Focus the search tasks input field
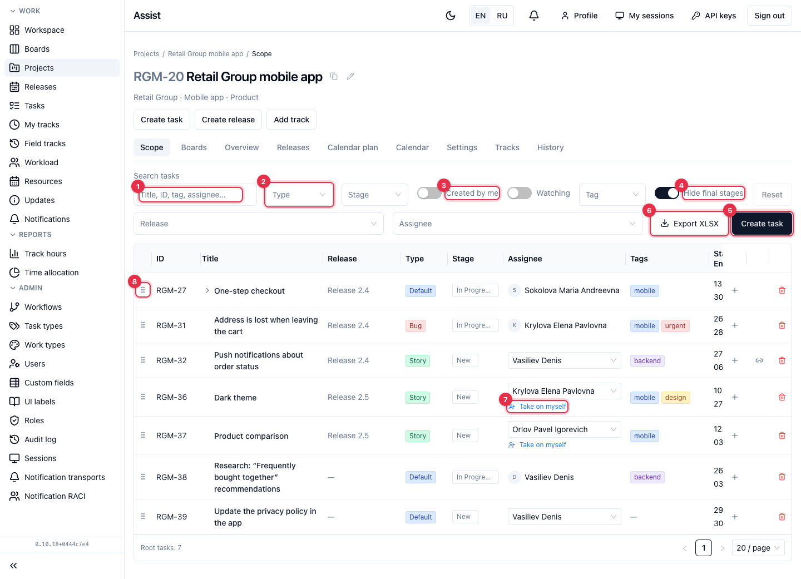The image size is (801, 579). [x=195, y=195]
